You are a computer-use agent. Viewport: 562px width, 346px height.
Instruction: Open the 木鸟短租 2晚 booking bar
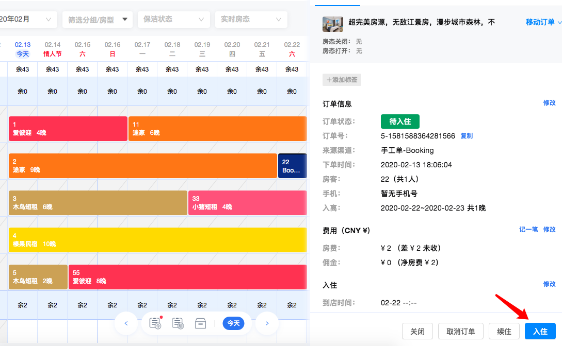coord(38,277)
